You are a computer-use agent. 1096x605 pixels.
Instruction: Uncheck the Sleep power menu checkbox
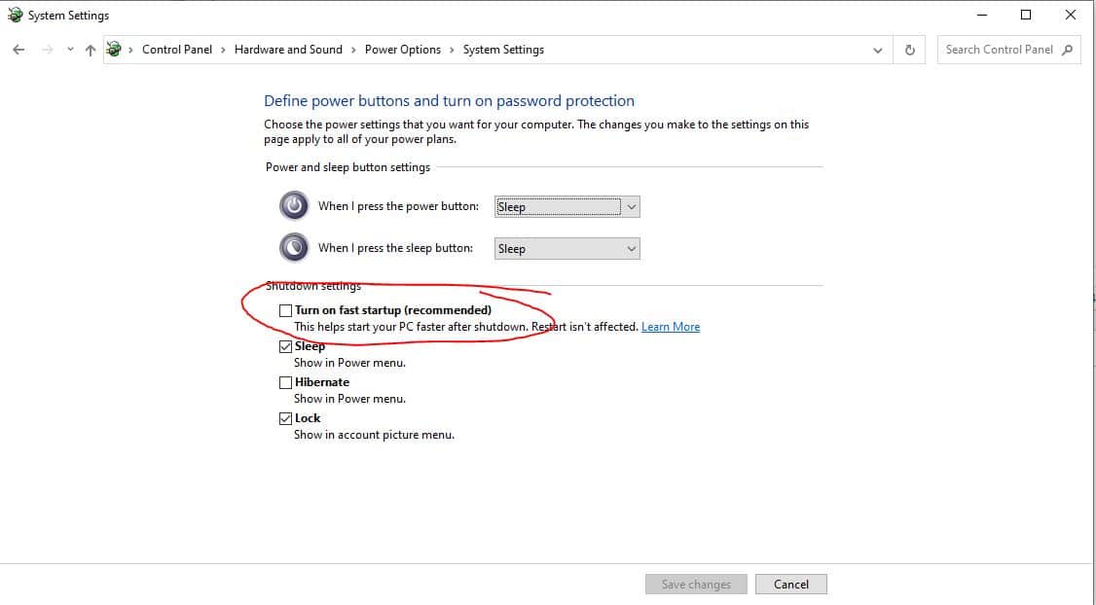click(x=285, y=346)
